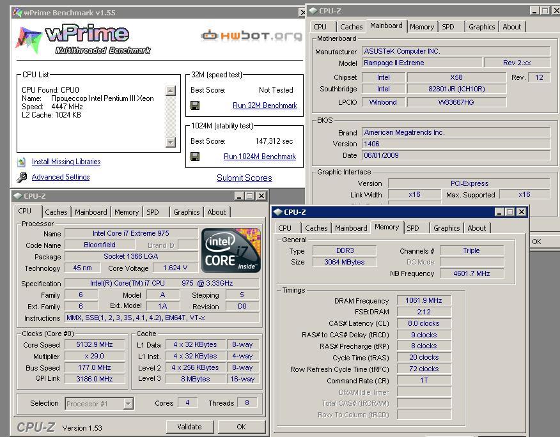Open About tab in Memory window
This screenshot has width=560, height=437.
pos(477,228)
